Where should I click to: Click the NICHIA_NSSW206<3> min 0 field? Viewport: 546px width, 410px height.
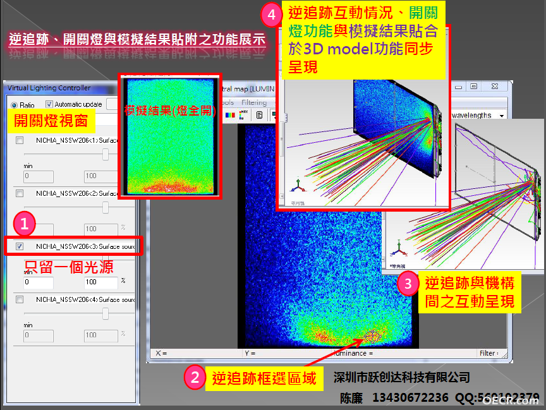[39, 282]
